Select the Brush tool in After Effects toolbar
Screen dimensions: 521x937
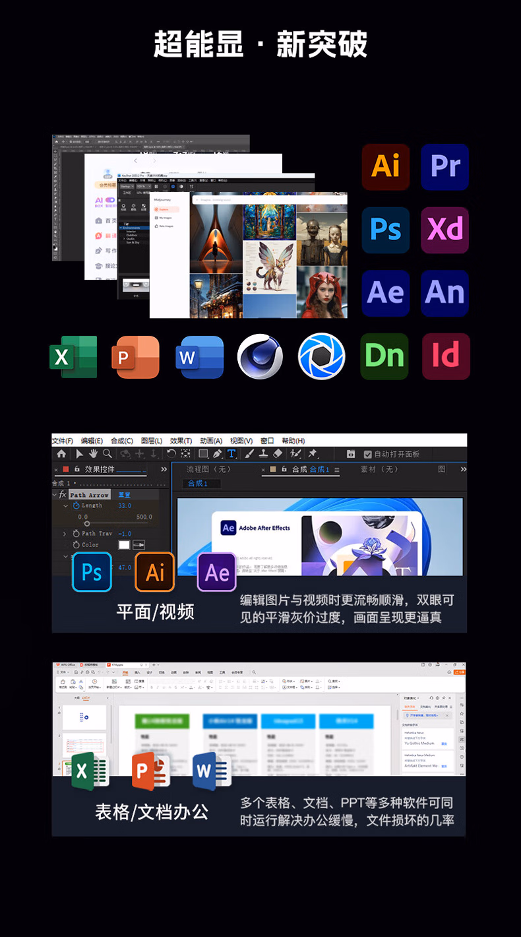tap(249, 454)
